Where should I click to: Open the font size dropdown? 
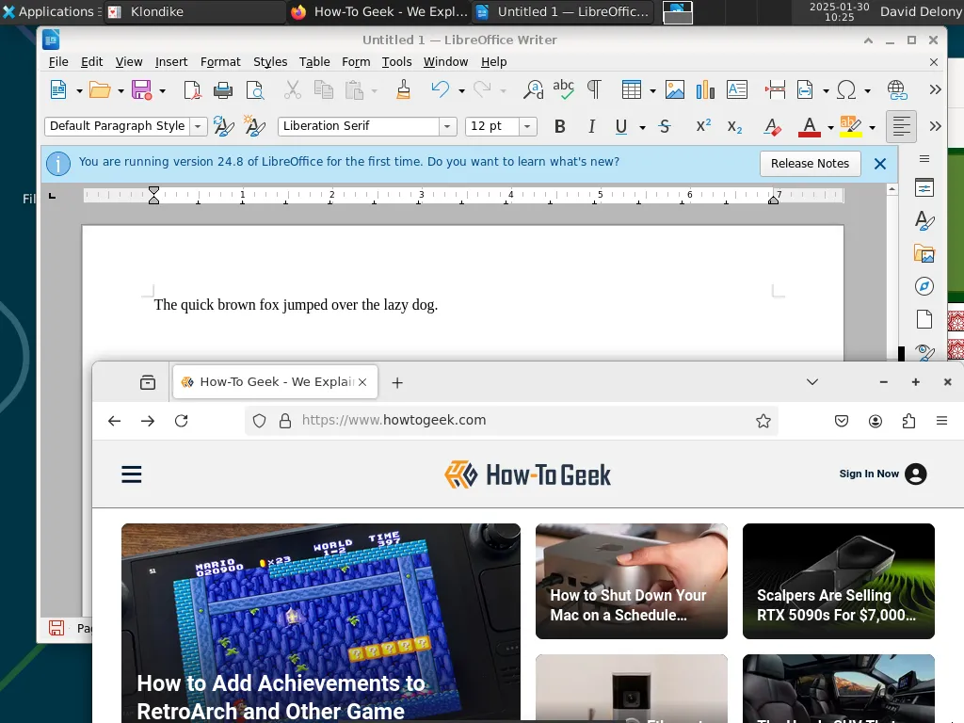[526, 126]
